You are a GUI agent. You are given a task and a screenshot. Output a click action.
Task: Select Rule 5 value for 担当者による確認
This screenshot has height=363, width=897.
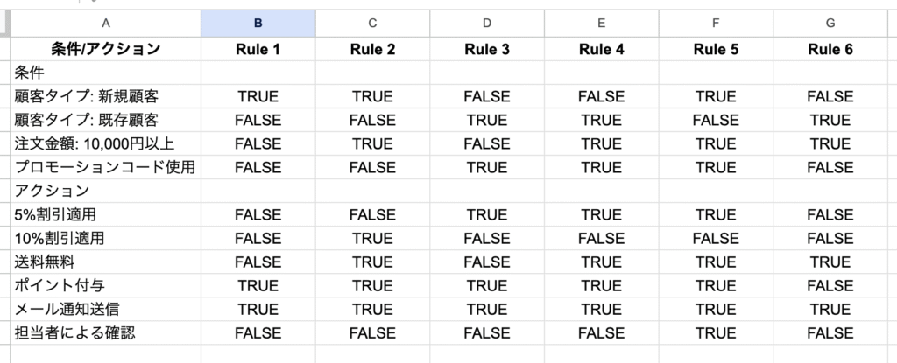pos(715,332)
